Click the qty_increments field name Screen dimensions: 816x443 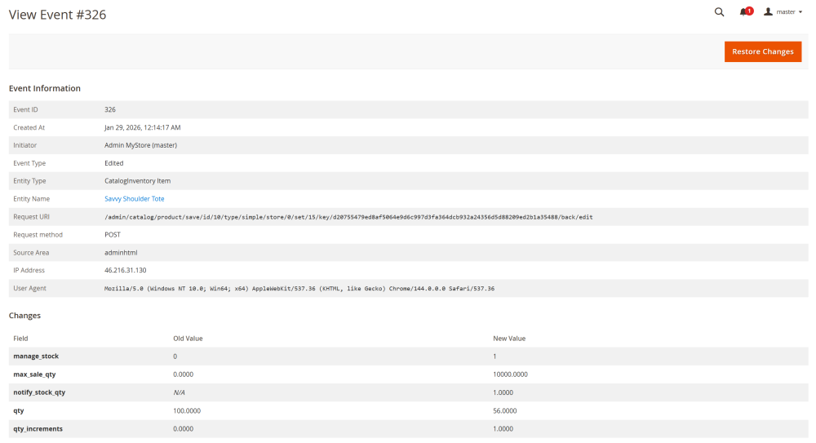click(x=38, y=429)
